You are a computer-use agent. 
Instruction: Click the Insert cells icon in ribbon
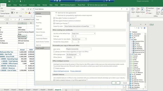[133, 9]
